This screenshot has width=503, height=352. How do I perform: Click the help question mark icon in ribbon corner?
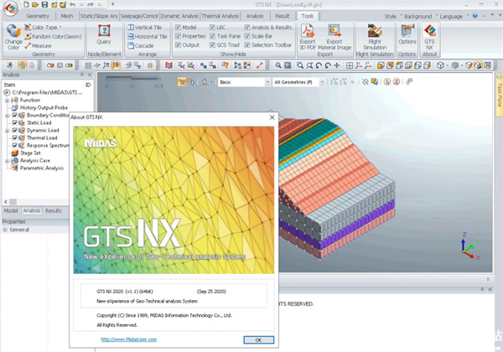tap(475, 15)
